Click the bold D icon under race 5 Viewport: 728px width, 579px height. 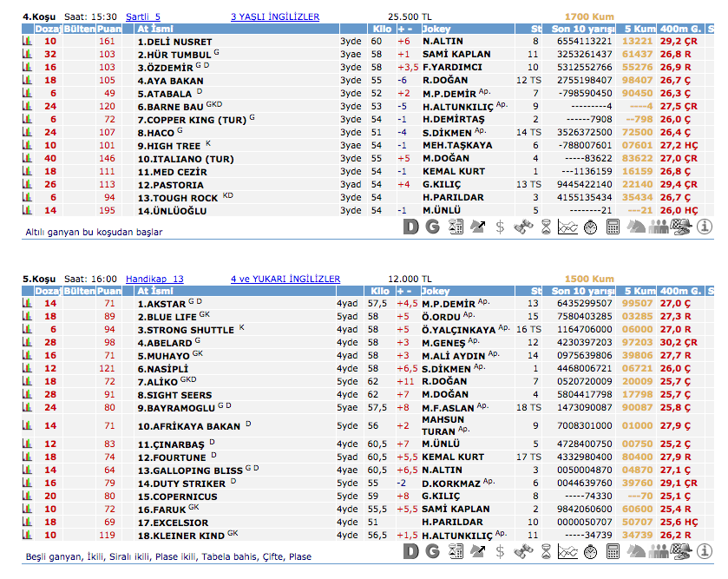[410, 551]
